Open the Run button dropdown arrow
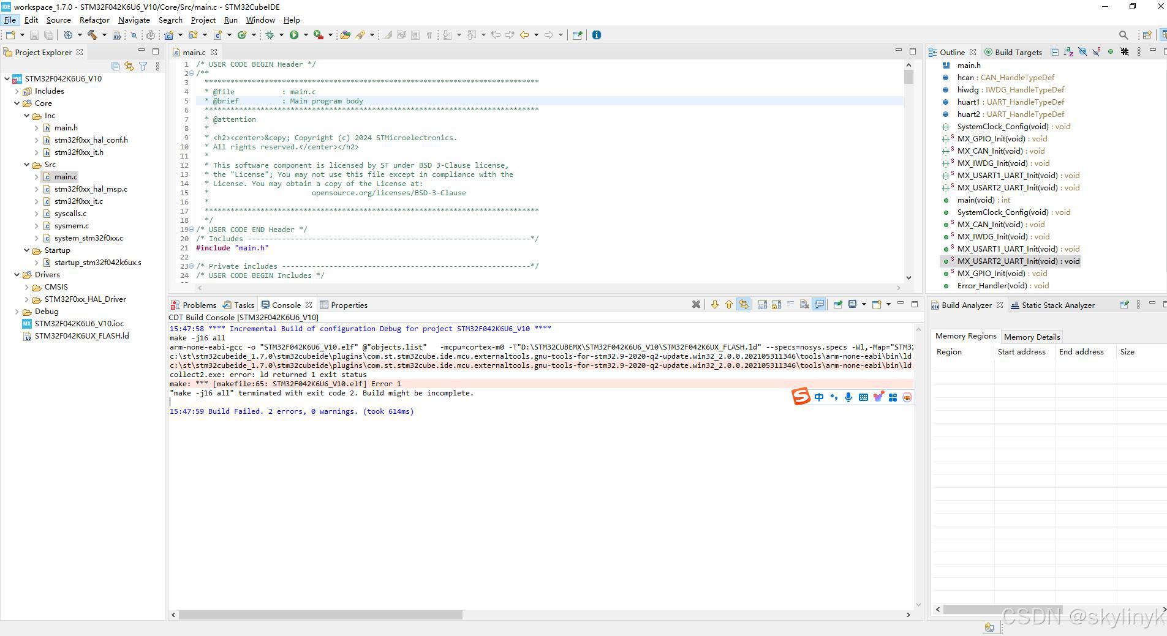 pos(306,35)
